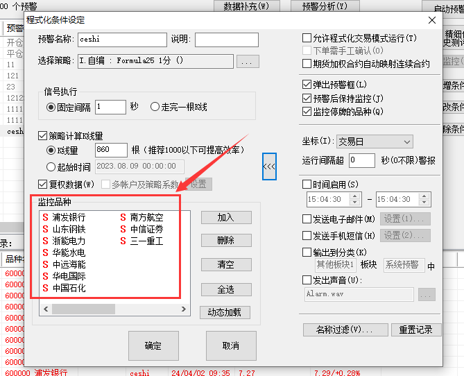Viewport: 464px width, 376px height.
Task: Click the 预警名称 field containing ceshi
Action: [122, 40]
